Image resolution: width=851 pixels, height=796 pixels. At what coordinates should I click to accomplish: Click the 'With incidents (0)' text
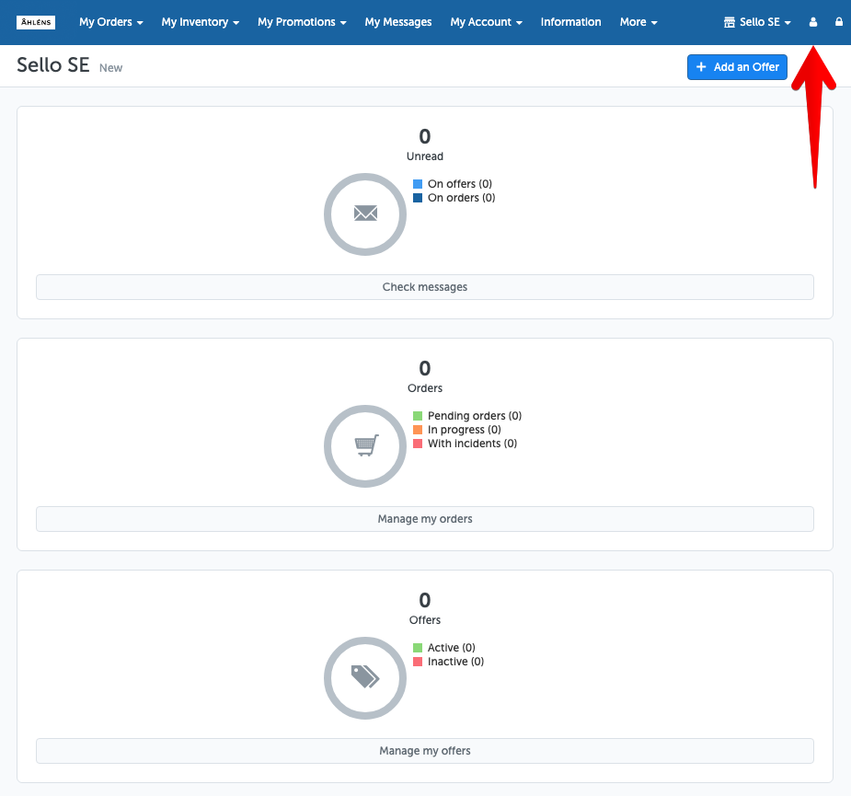coord(472,444)
